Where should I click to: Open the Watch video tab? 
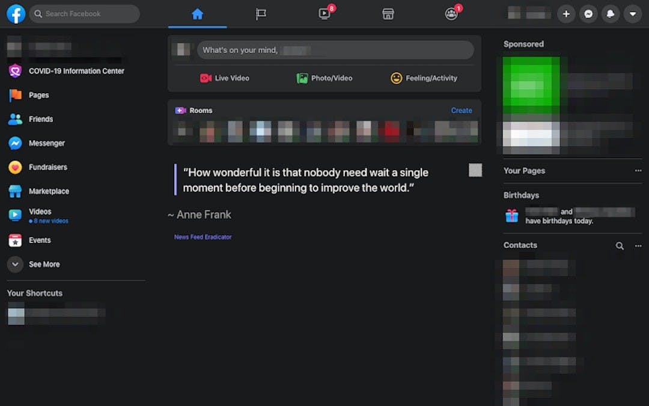(324, 14)
